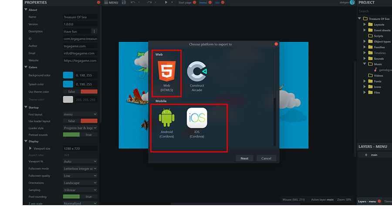This screenshot has width=392, height=213.
Task: Open the Sampling dropdown
Action: [x=80, y=190]
